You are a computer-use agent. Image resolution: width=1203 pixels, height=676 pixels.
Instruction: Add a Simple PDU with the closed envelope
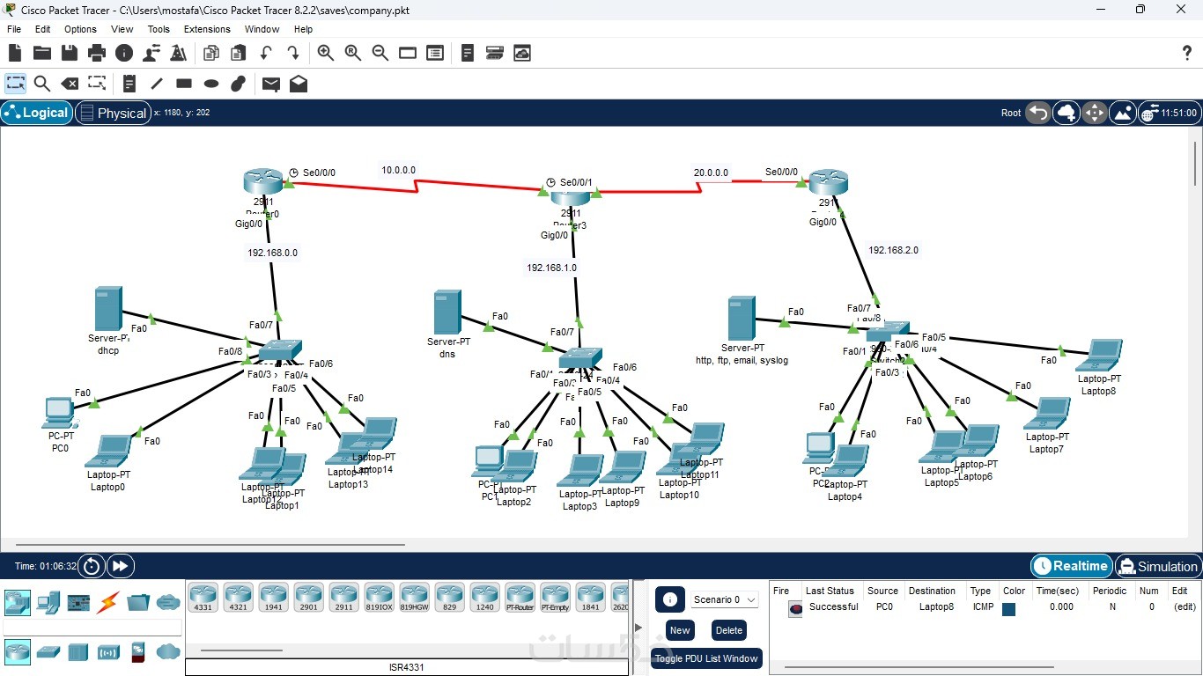271,84
